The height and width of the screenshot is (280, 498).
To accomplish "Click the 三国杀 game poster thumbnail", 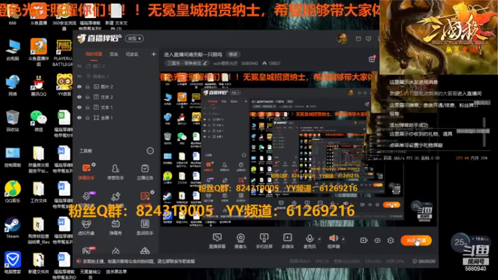I will coord(439,37).
